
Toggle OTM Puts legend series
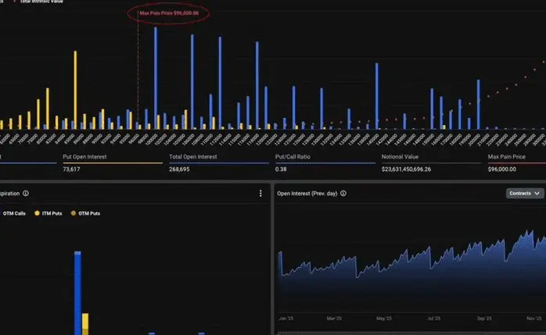(85, 213)
